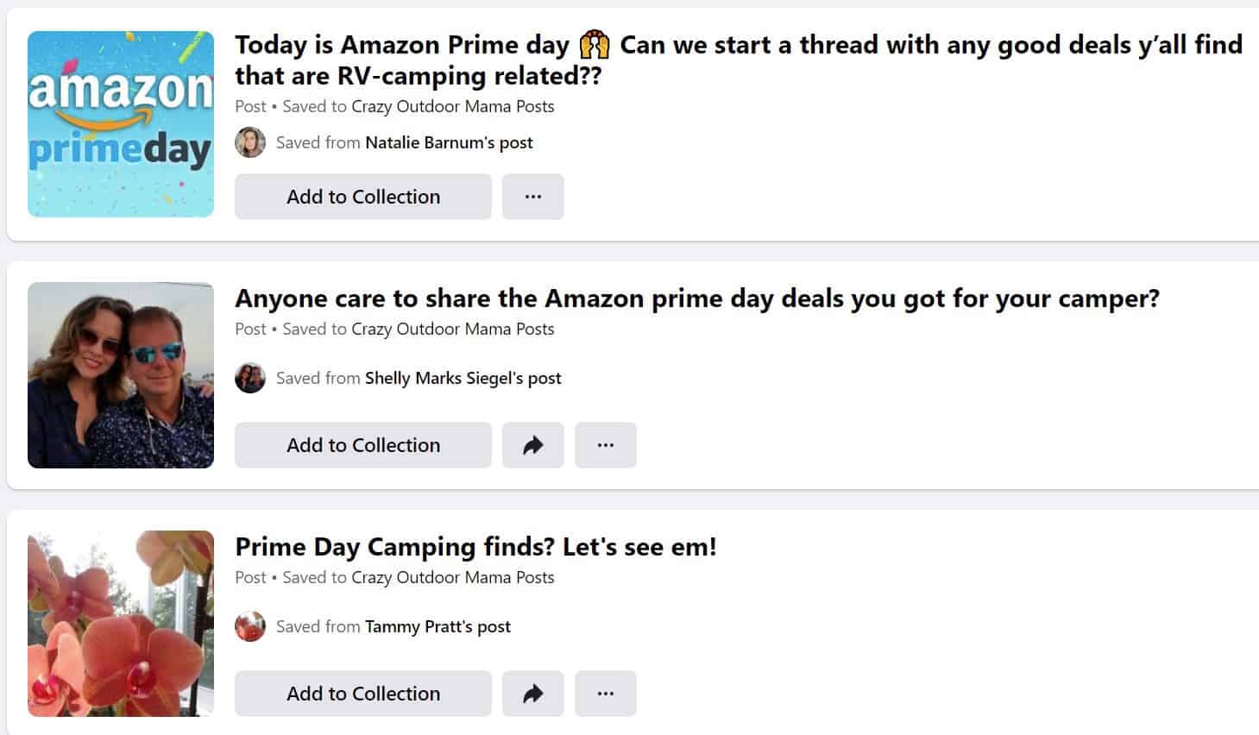
Task: Open the Crazy Outdoor Mama Posts collection
Action: point(452,106)
